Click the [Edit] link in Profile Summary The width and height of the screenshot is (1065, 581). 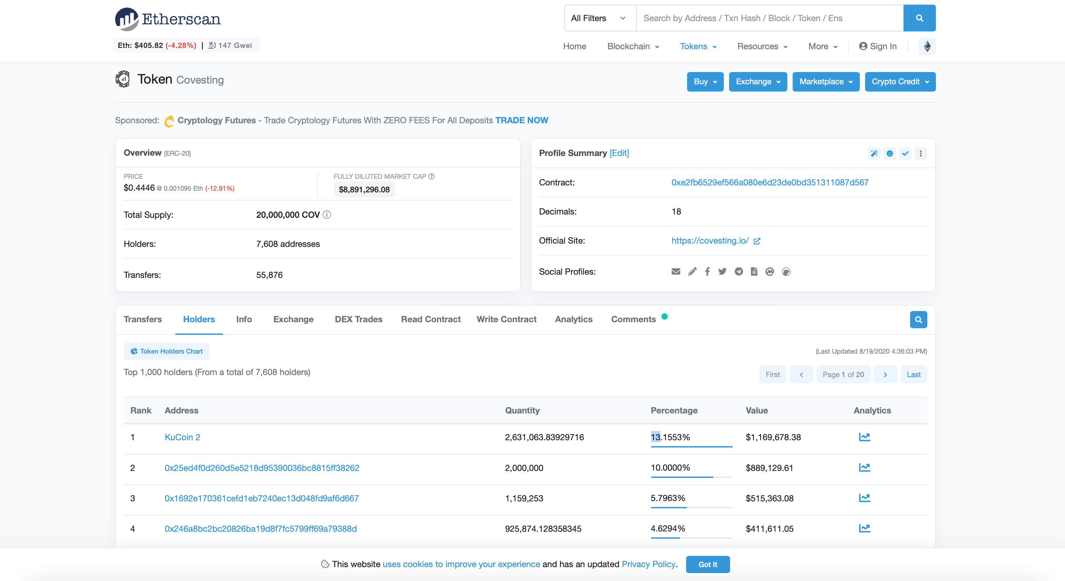(x=619, y=153)
